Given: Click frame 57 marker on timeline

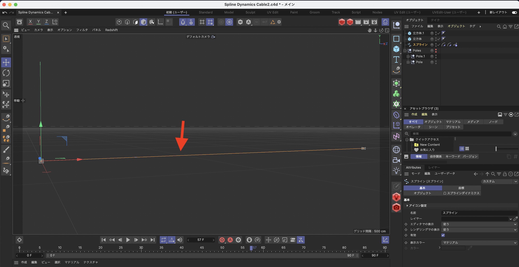Looking at the screenshot, I should pos(251,248).
